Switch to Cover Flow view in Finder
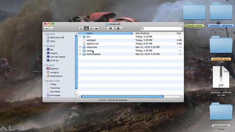Image resolution: width=235 pixels, height=132 pixels. (96, 29)
